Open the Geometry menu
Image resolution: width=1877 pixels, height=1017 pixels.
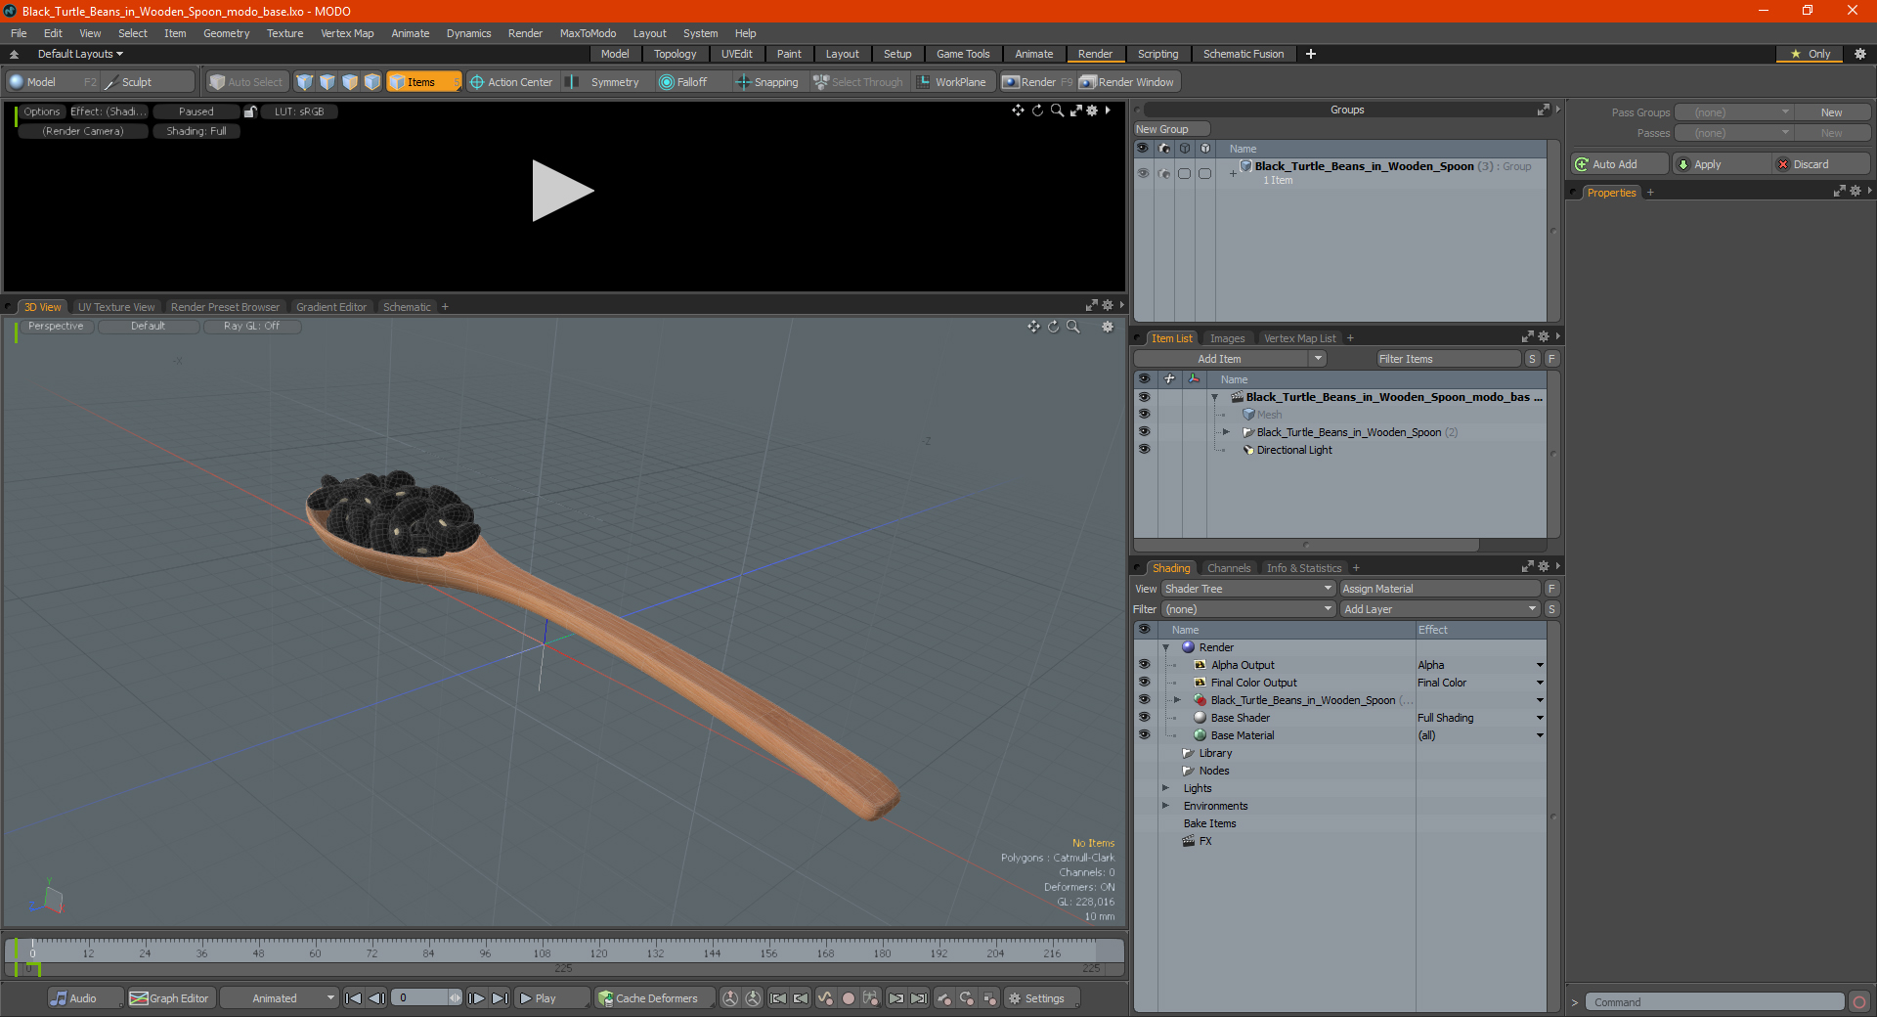tap(226, 33)
